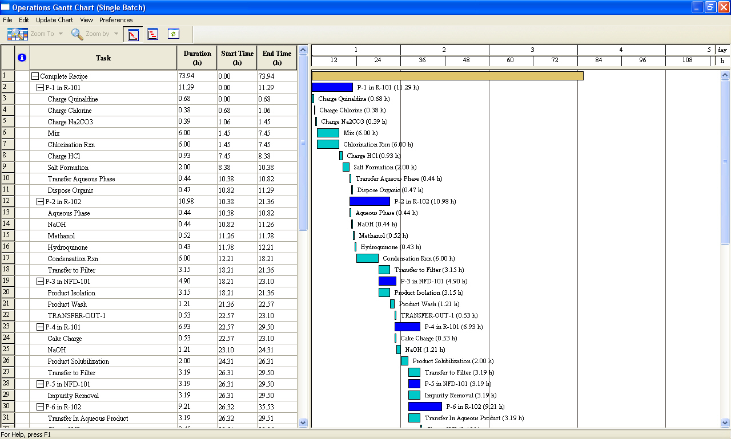Open the Edit menu

[24, 20]
